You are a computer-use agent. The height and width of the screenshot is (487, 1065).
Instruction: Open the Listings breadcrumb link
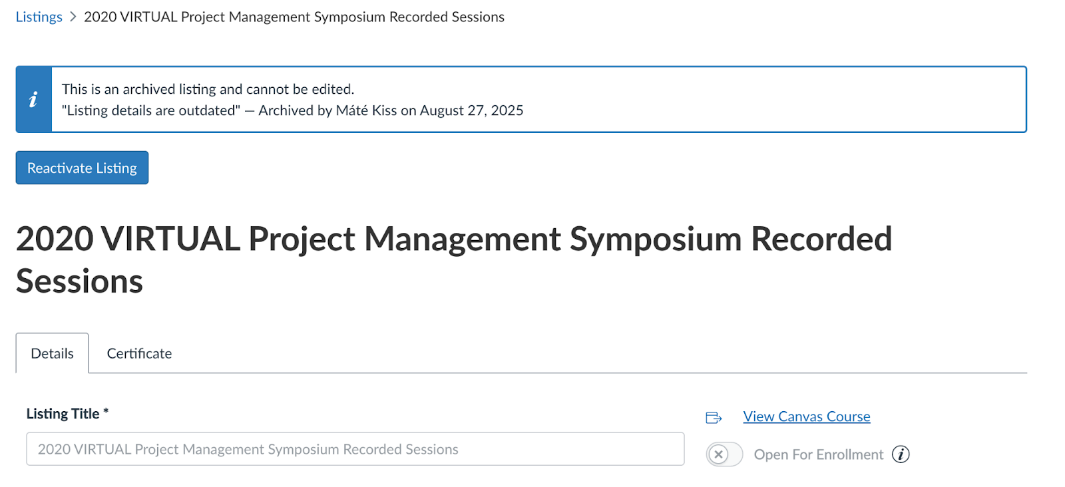[x=39, y=17]
